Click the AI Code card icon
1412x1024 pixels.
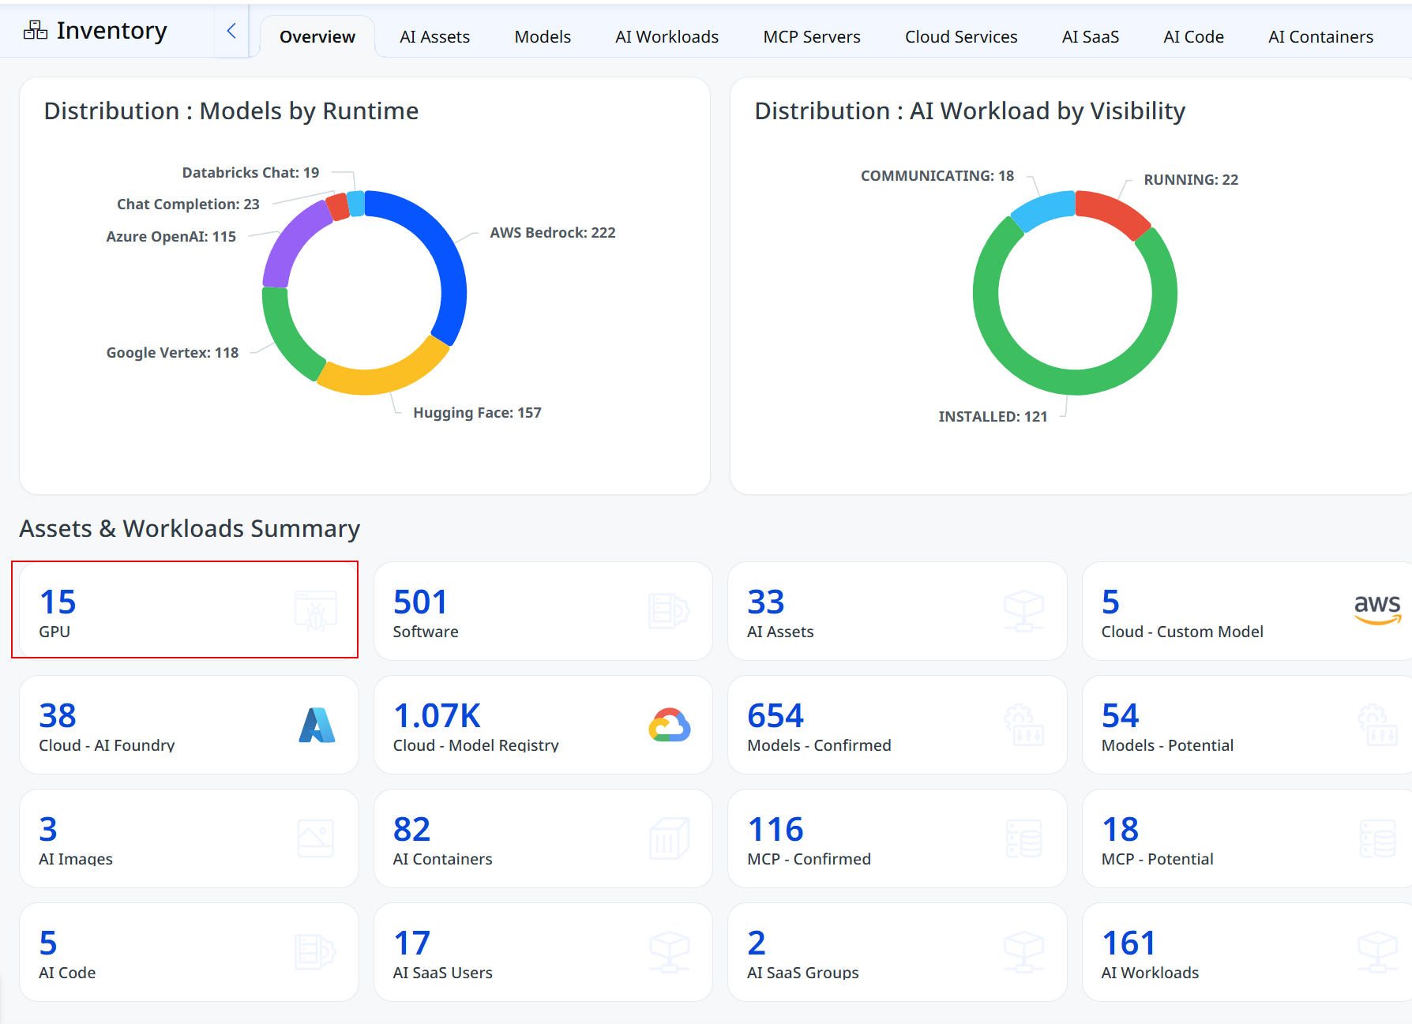coord(315,952)
